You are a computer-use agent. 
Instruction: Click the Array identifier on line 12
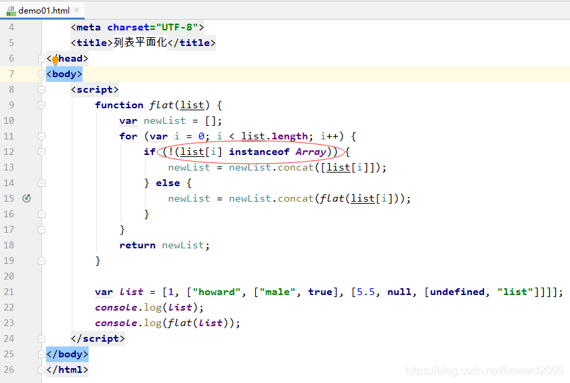(x=311, y=152)
